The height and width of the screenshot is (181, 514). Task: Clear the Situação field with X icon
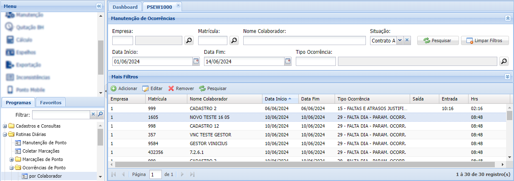click(408, 40)
